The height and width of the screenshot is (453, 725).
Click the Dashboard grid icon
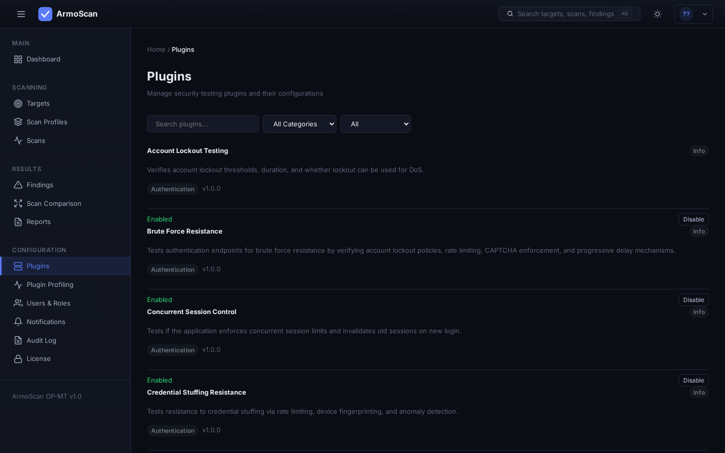(18, 59)
